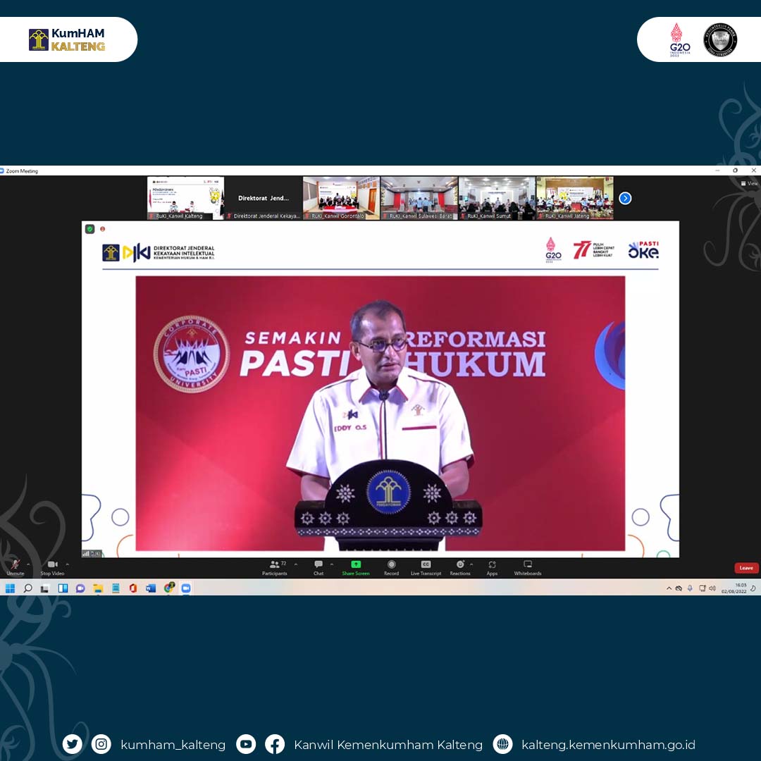Click the G20 Indonesia logo at top right
Screen dimensions: 761x761
(679, 39)
